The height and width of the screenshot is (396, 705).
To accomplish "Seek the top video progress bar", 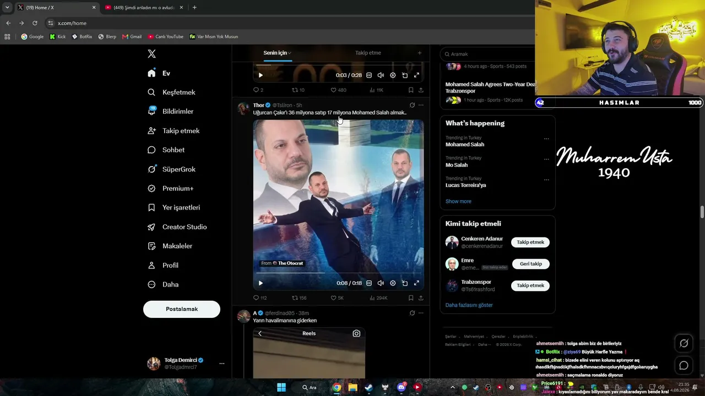I will click(x=339, y=65).
